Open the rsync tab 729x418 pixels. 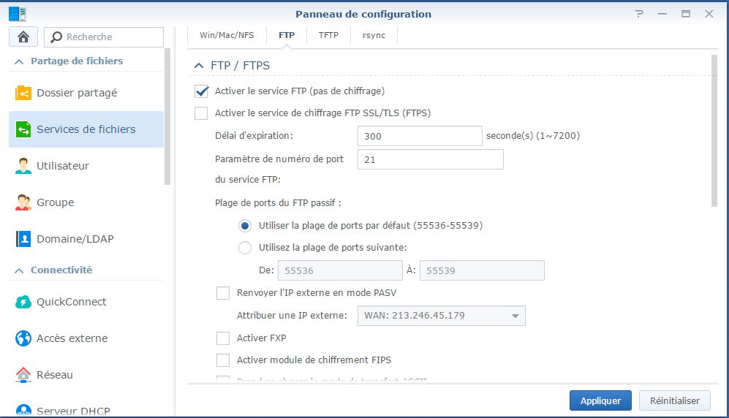coord(374,35)
